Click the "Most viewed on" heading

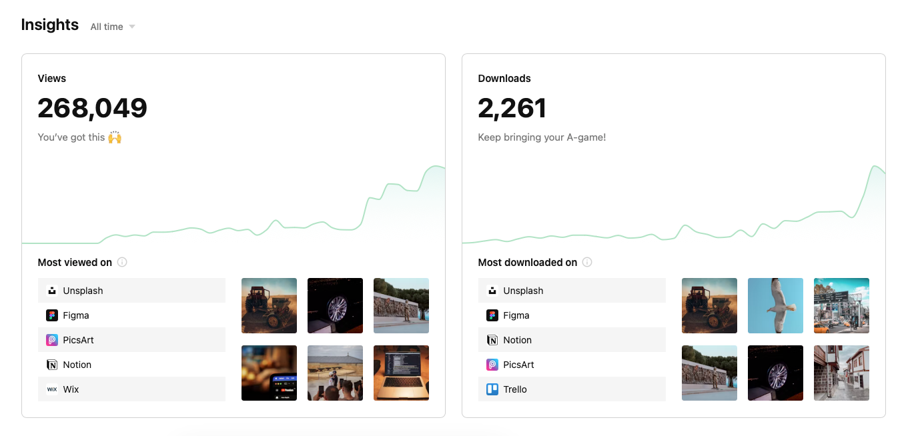pos(75,262)
